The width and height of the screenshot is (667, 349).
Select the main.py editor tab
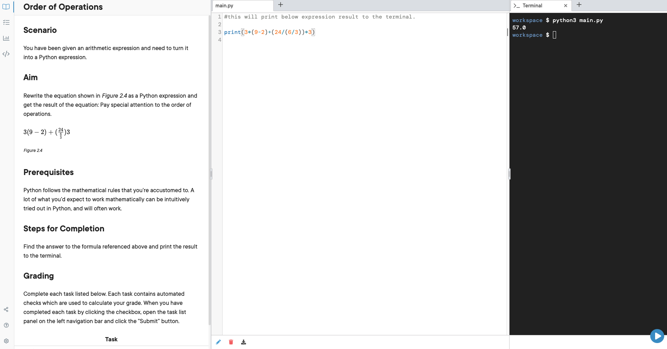[243, 6]
